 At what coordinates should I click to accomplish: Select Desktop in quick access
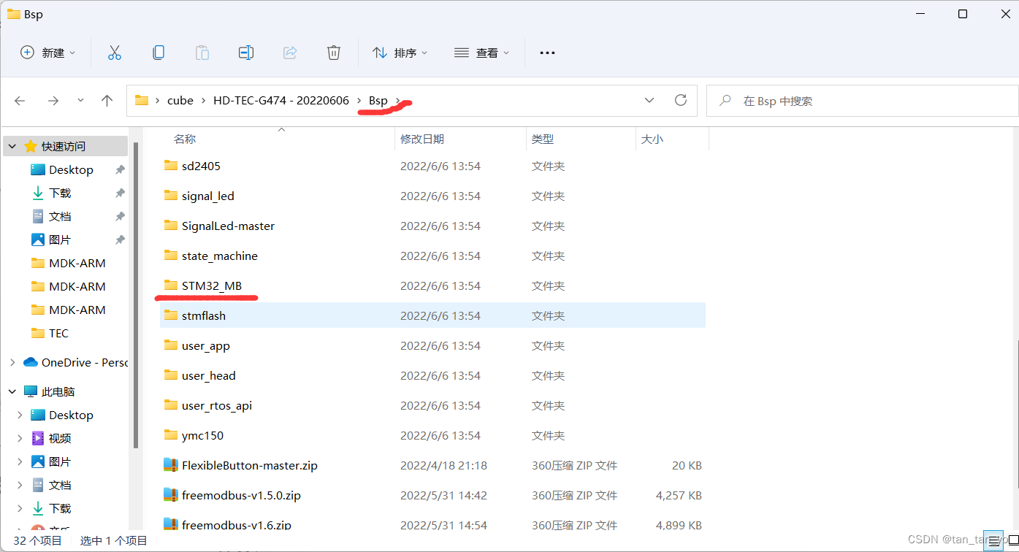[x=71, y=169]
